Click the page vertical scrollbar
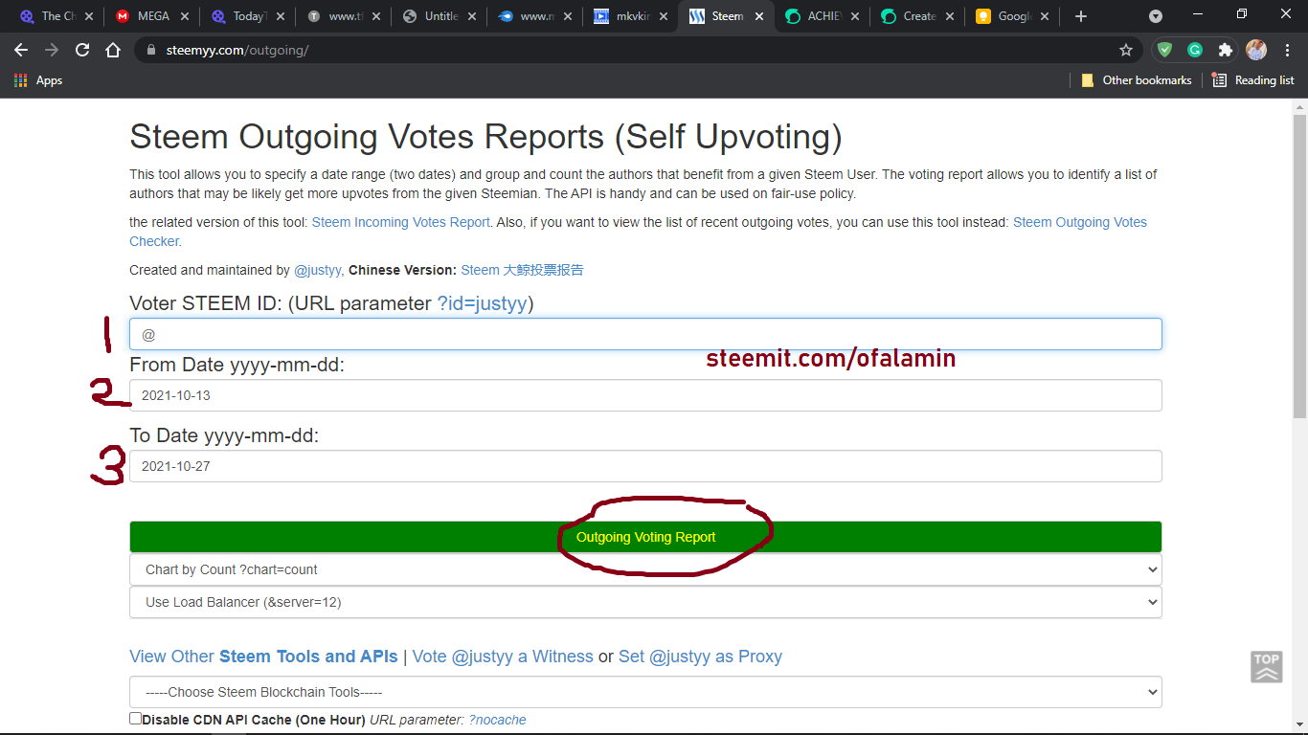The height and width of the screenshot is (735, 1308). pos(1299,266)
